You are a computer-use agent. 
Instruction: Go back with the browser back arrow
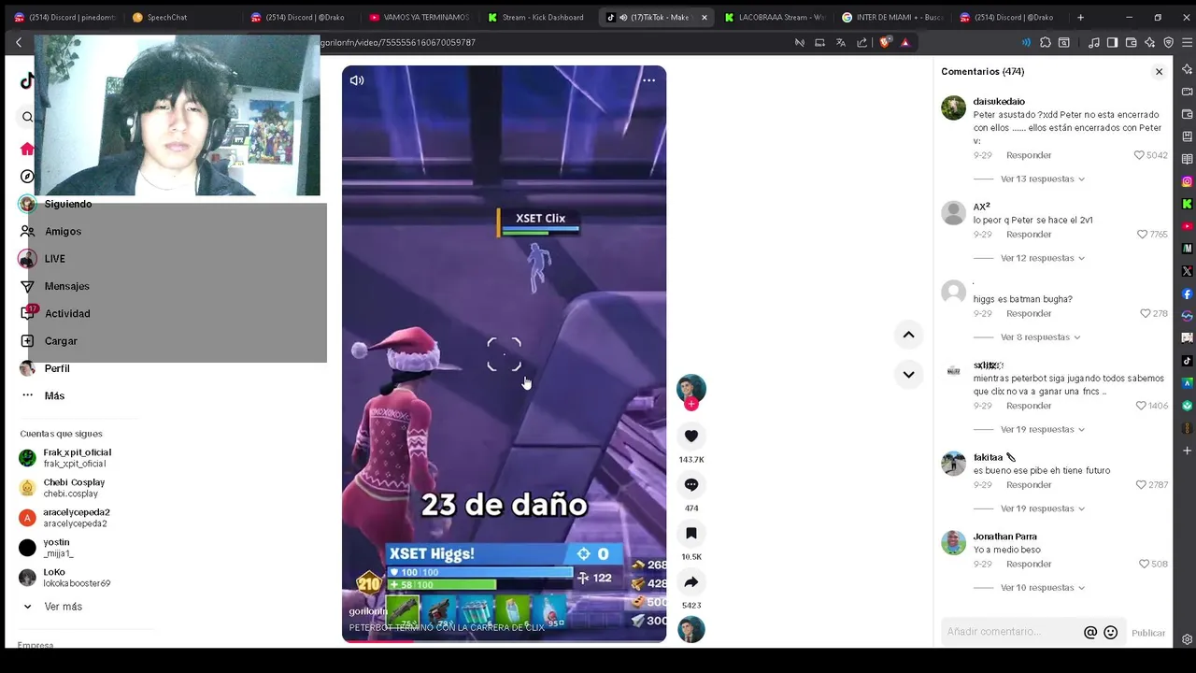coord(19,42)
